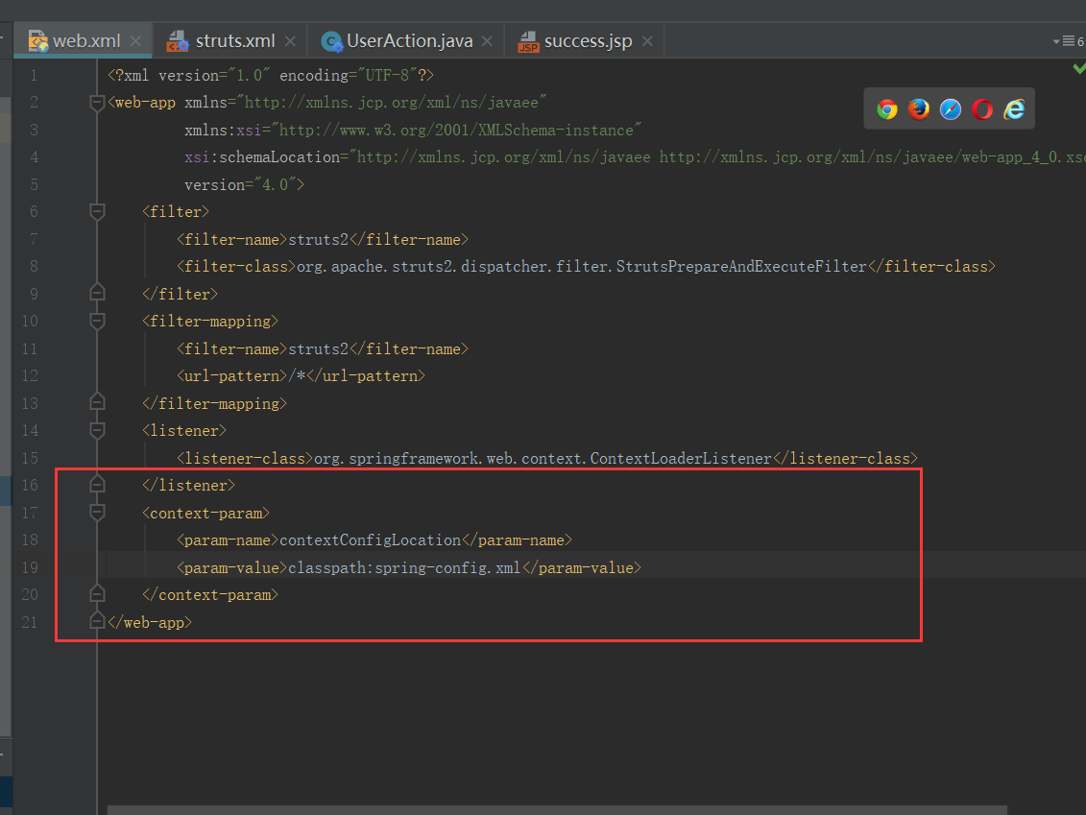Collapse fold marker at closing filter-mapping tag
This screenshot has height=815, width=1086.
coord(97,402)
